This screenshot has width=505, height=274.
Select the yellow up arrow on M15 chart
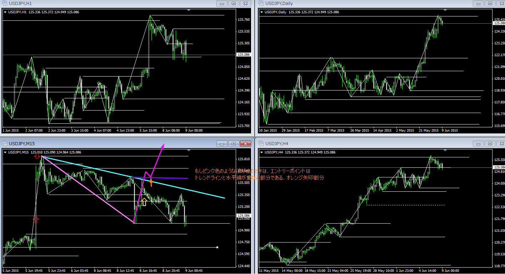[144, 202]
